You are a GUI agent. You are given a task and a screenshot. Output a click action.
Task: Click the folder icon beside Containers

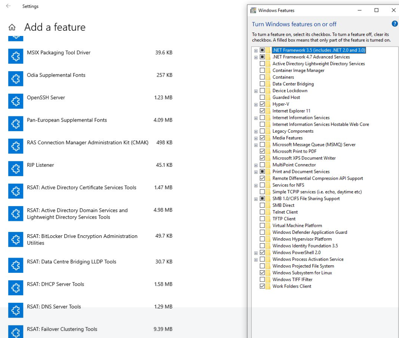point(268,77)
